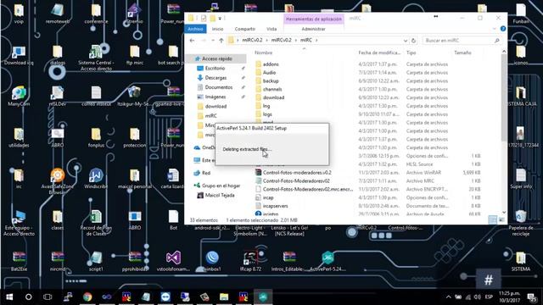Select Red in the navigation pane
This screenshot has width=543, height=305.
206,173
